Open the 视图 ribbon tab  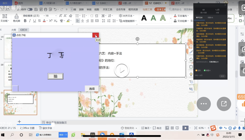96,9
